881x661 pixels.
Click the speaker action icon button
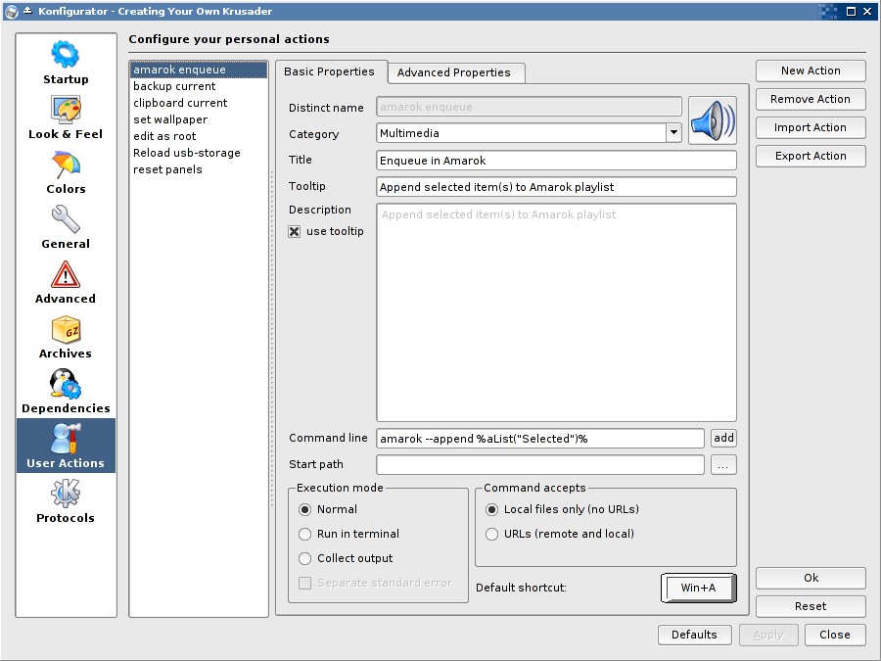(x=712, y=120)
